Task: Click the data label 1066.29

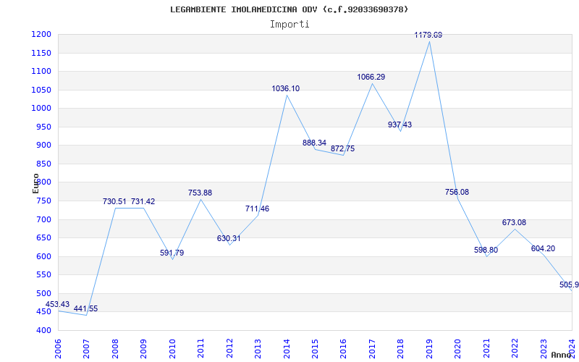Action: pyautogui.click(x=371, y=77)
